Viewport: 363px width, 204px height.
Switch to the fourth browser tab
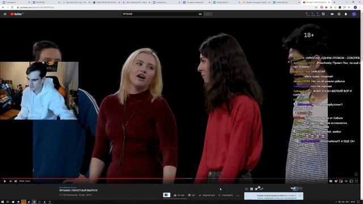point(106,2)
